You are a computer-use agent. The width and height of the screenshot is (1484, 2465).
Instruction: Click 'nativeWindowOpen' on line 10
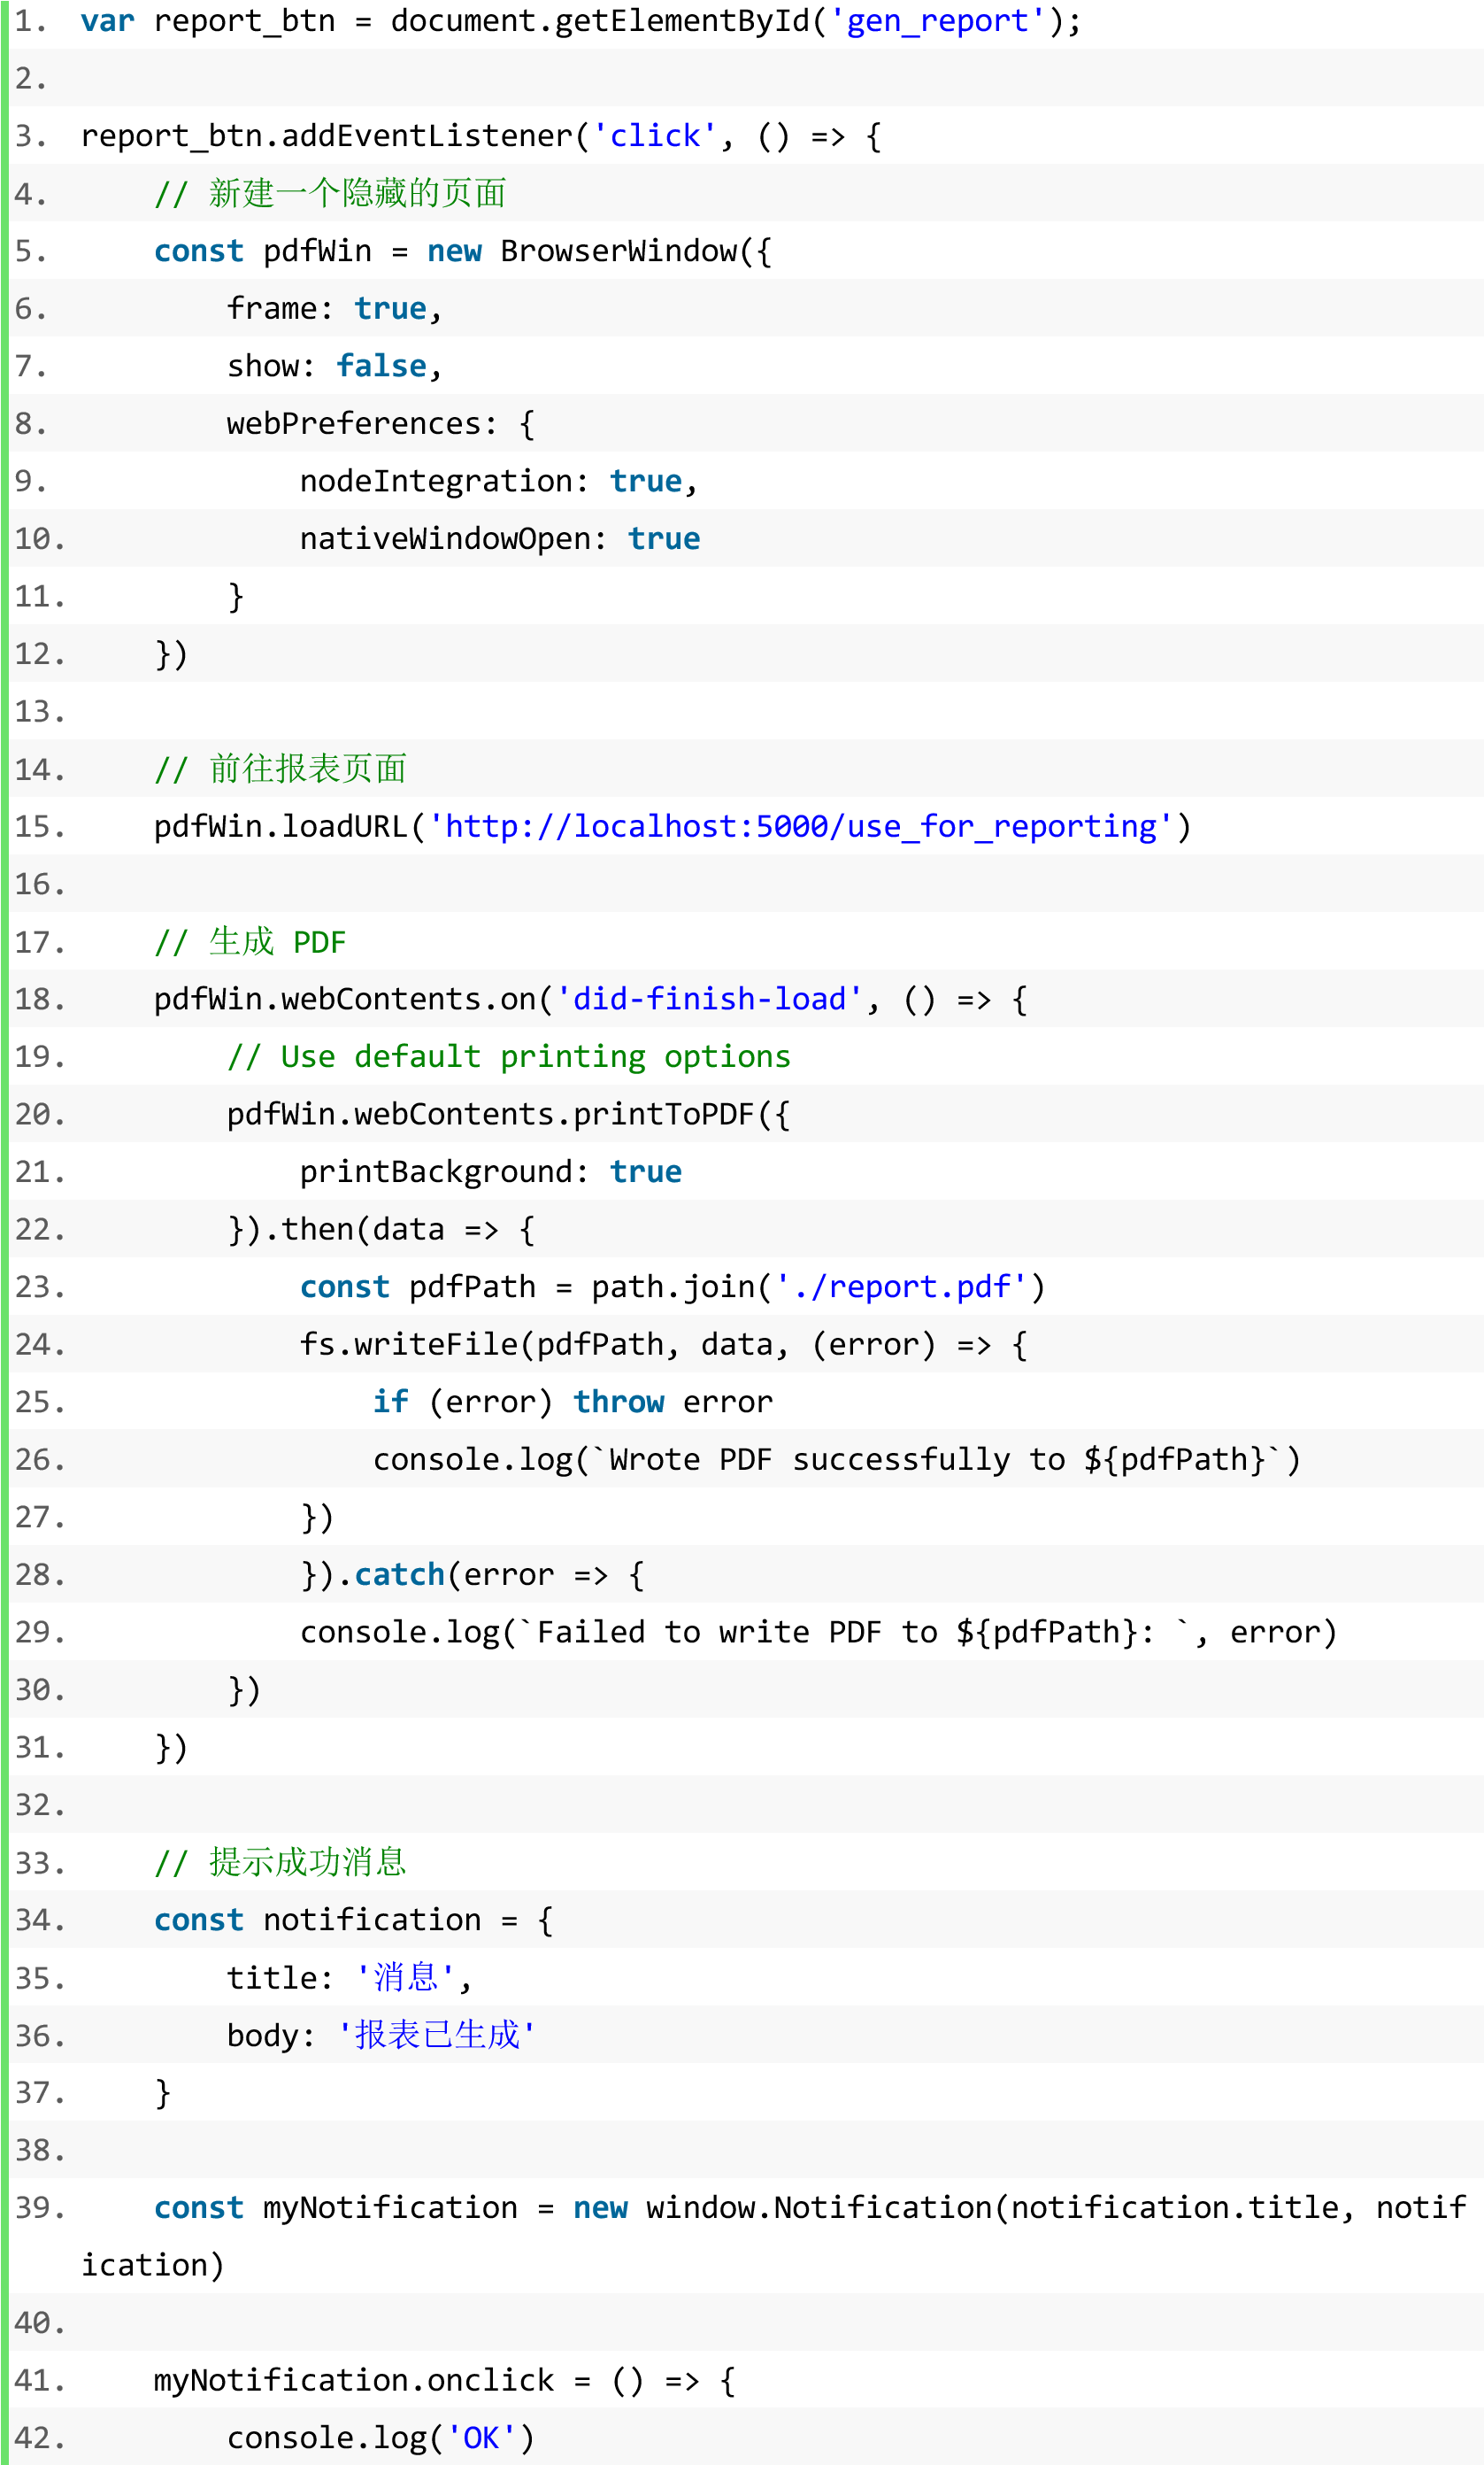(x=445, y=539)
